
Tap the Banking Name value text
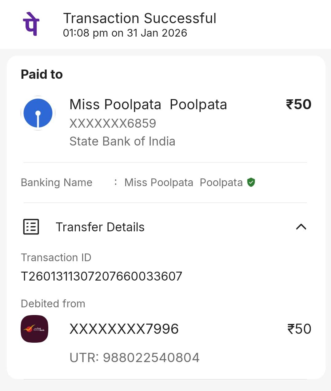(x=183, y=182)
